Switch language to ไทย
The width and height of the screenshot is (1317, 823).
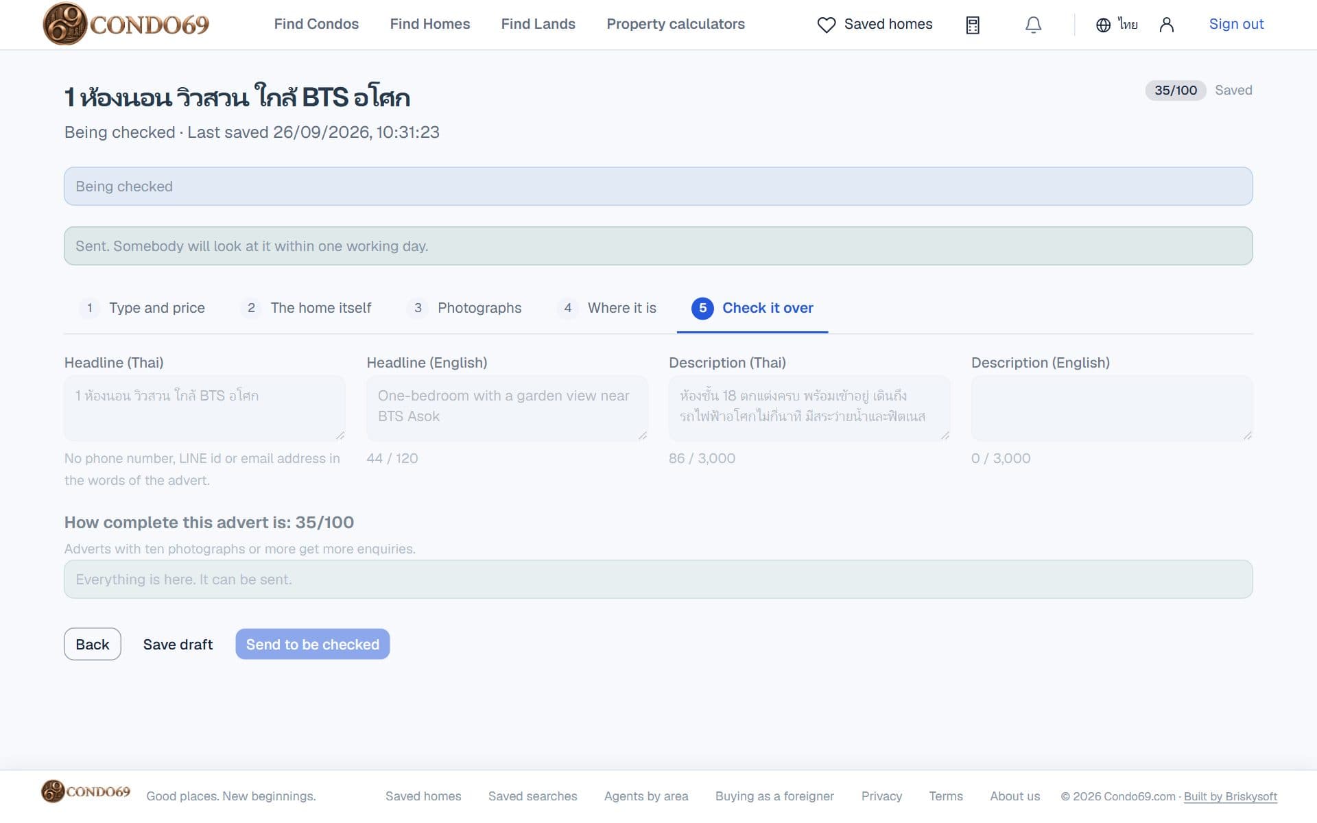1128,25
